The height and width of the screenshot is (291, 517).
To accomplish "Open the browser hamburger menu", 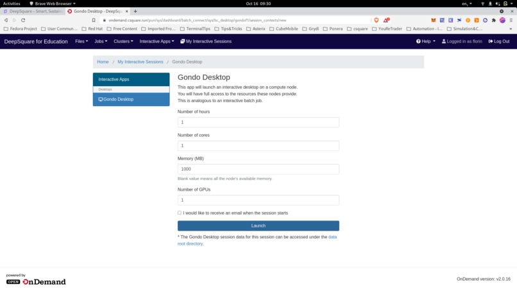I will click(x=511, y=20).
